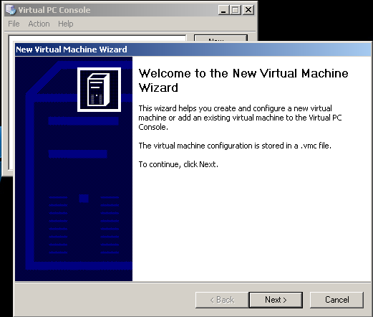Image resolution: width=373 pixels, height=317 pixels.
Task: Click the sentence mentioning the .vmc file
Action: click(x=235, y=146)
